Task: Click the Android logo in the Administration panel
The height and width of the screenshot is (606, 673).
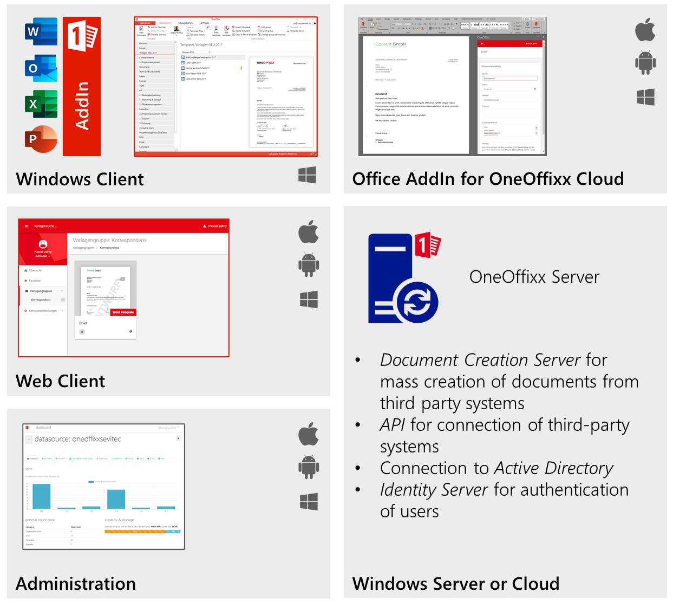Action: 309,467
